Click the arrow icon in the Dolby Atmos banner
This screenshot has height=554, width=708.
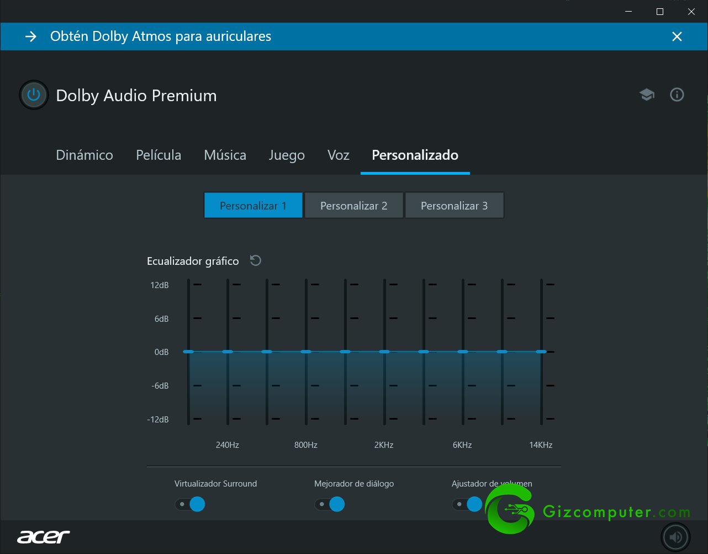[x=31, y=36]
